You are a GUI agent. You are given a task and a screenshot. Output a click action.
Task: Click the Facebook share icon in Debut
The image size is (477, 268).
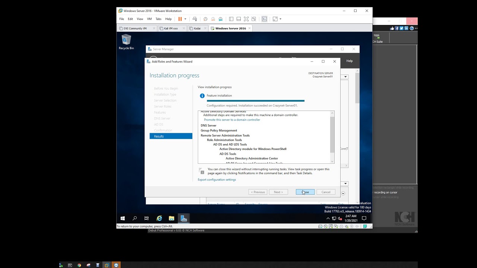(397, 28)
